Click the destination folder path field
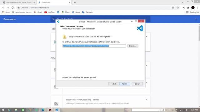The height and width of the screenshot is (112, 200). pyautogui.click(x=94, y=46)
